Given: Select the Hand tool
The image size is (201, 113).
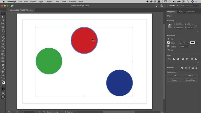Looking at the screenshot, I should pos(3,72).
